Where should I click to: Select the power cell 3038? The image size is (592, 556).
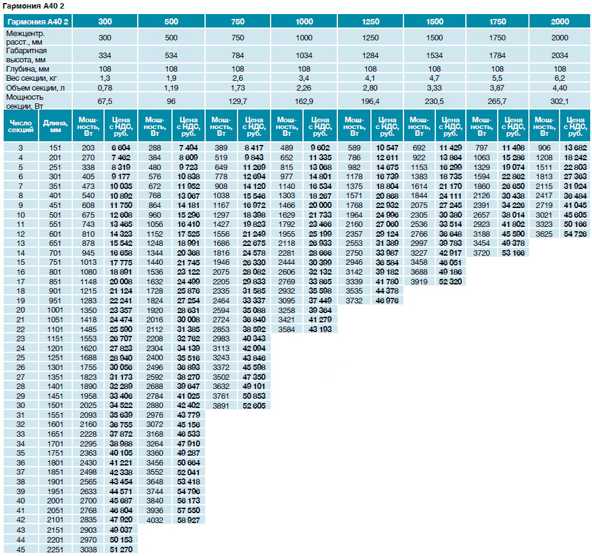click(88, 550)
